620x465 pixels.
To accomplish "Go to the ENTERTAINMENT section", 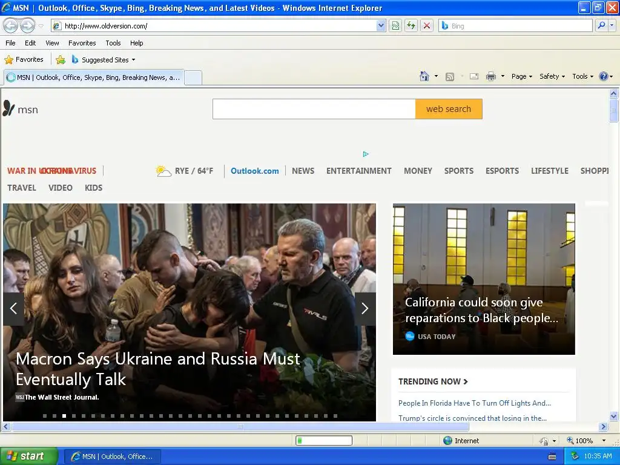I will pyautogui.click(x=358, y=171).
